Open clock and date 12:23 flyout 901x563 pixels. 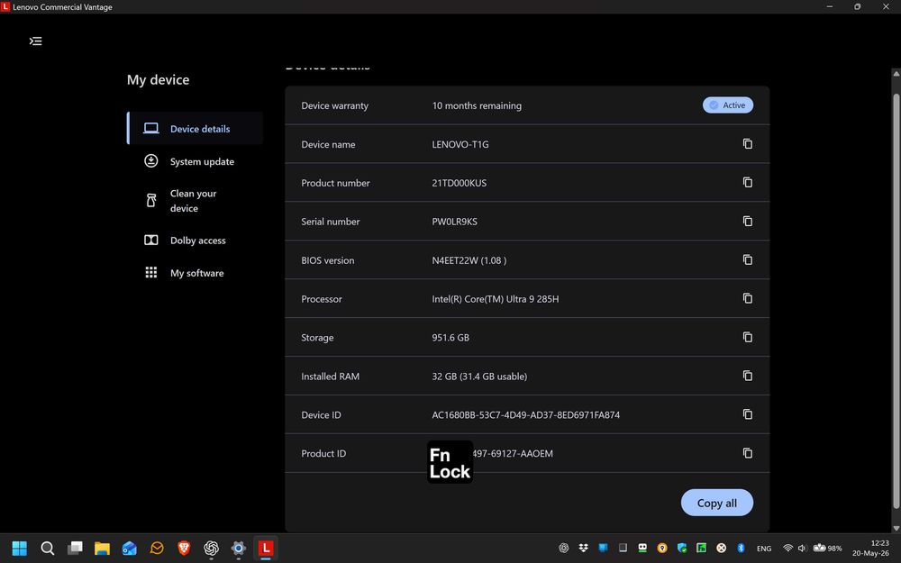click(870, 548)
